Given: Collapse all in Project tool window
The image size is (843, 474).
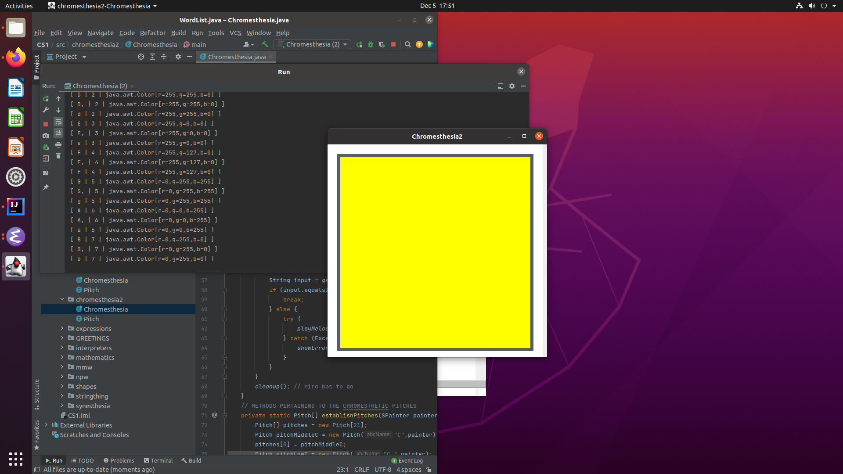Looking at the screenshot, I should tap(164, 57).
